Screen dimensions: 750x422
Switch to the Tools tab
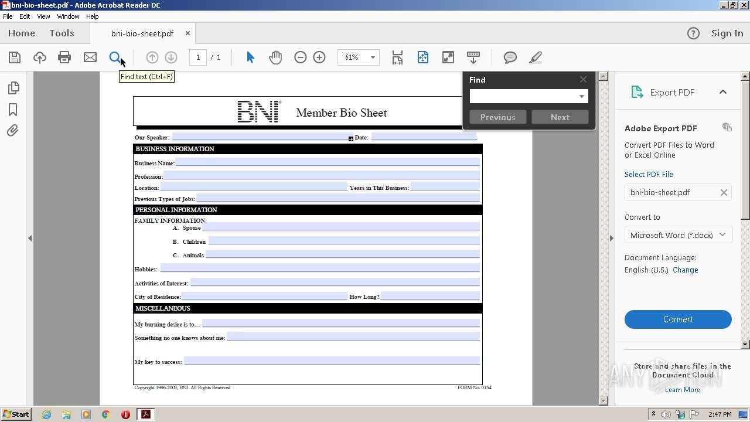coord(62,33)
